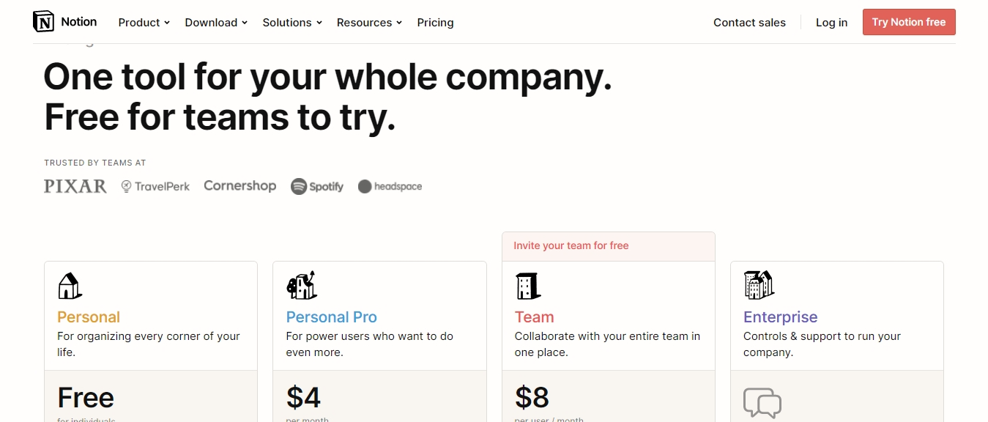Click the Notion cube logo icon
The height and width of the screenshot is (422, 988).
[44, 22]
